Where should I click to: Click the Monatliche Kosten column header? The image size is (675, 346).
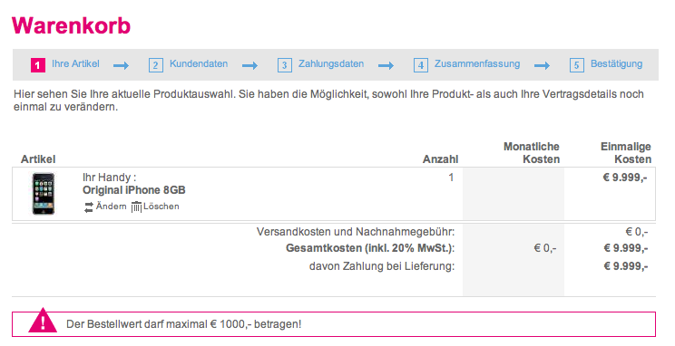[532, 152]
